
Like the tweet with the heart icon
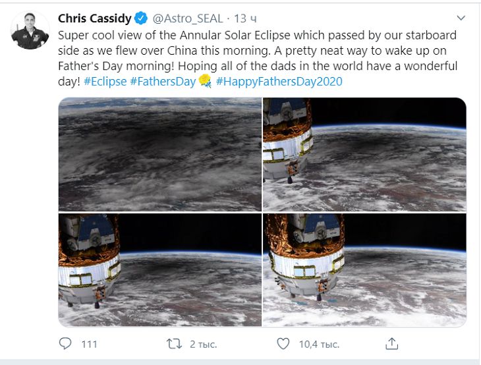pyautogui.click(x=283, y=344)
